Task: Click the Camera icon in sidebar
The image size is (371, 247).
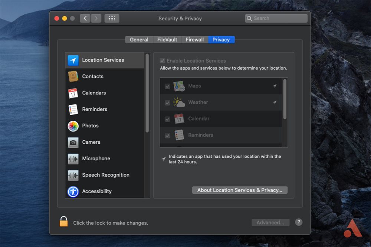Action: [73, 143]
